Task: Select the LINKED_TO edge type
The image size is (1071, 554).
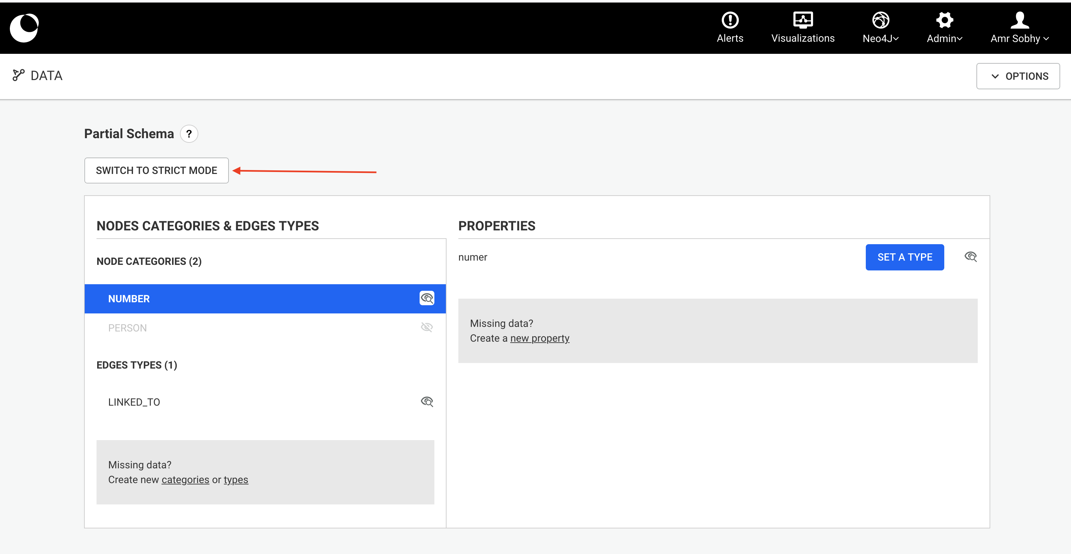Action: coord(265,402)
